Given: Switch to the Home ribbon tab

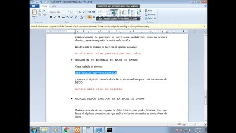Looking at the screenshot, I should 44,6.
